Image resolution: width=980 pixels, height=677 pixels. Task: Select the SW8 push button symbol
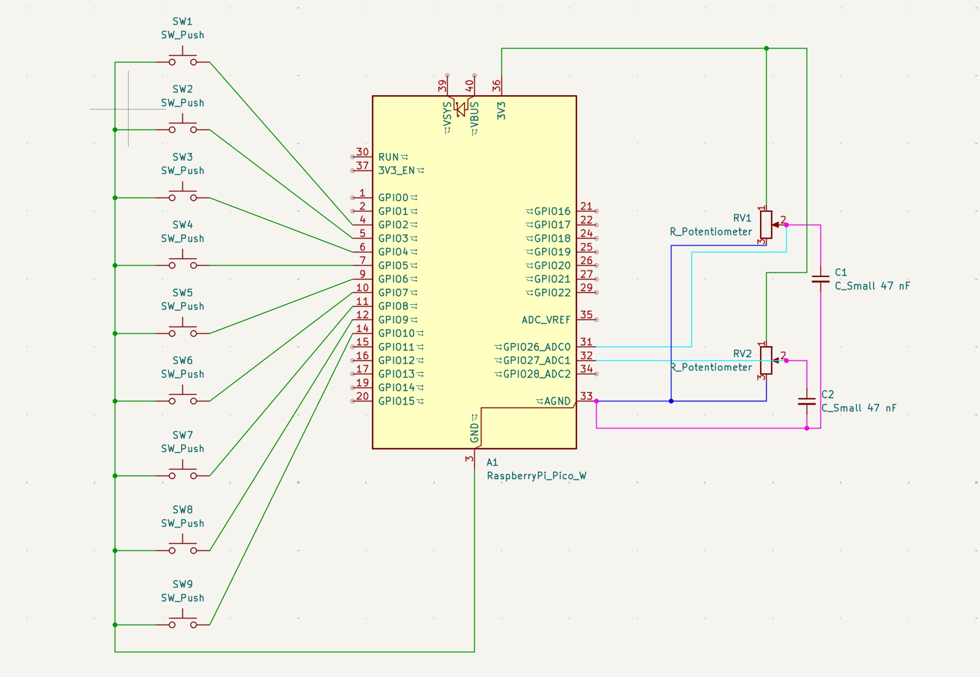(182, 546)
